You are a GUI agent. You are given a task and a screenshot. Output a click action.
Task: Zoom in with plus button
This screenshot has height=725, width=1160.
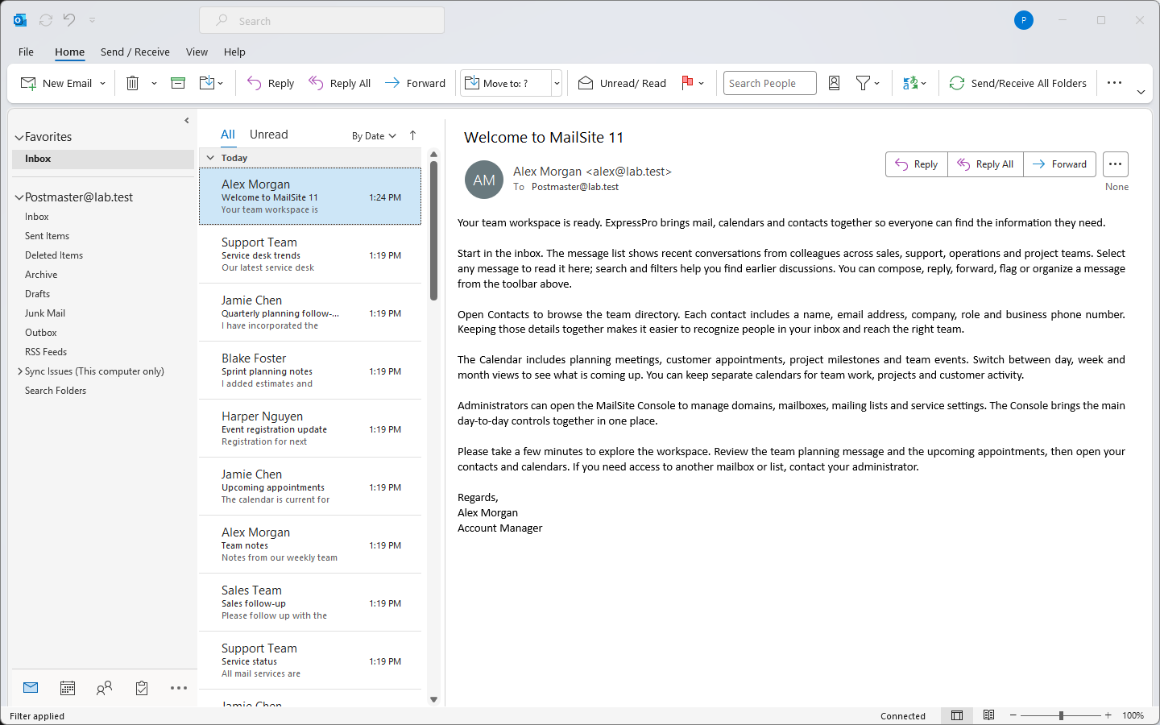coord(1108,715)
